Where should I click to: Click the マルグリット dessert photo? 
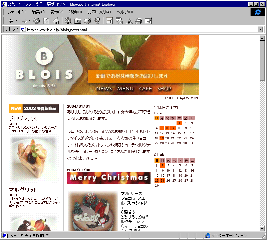(33, 222)
